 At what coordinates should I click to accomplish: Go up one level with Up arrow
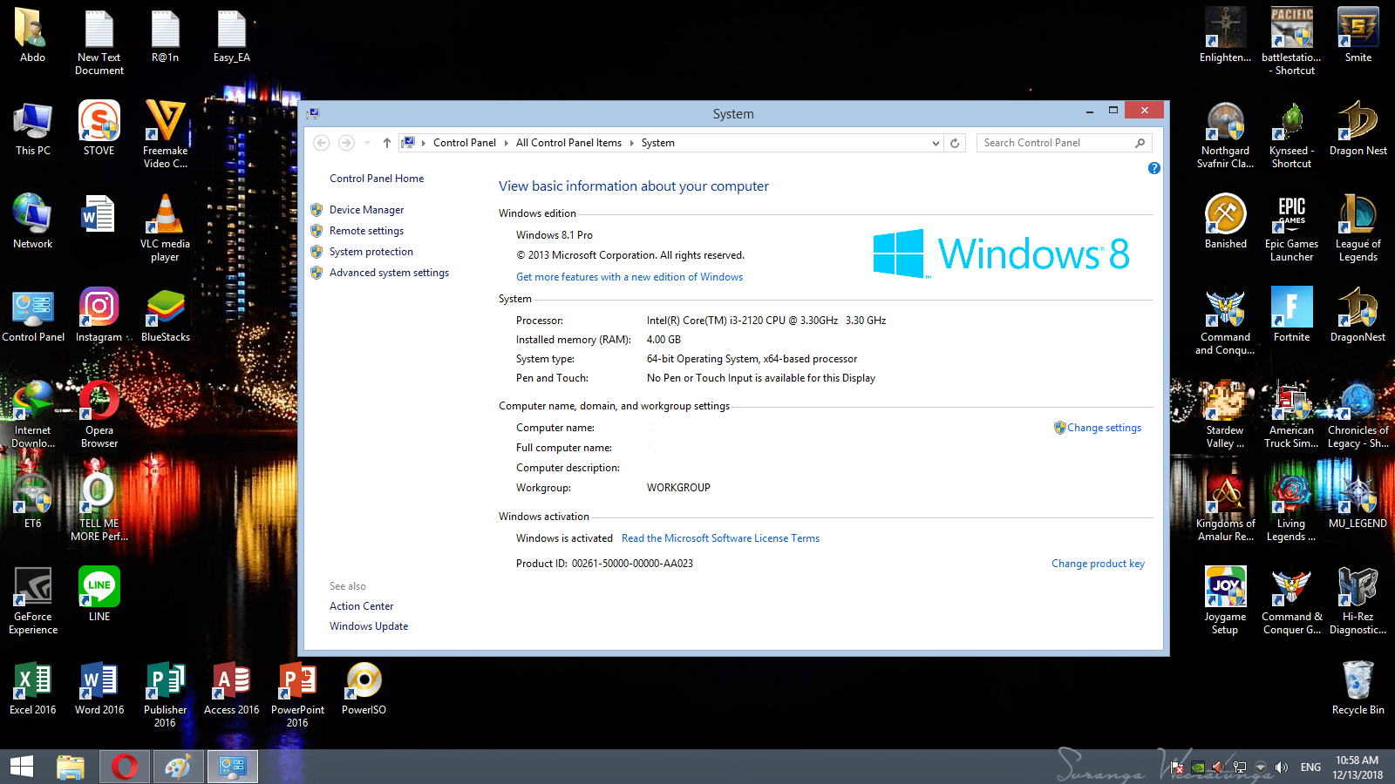pos(387,143)
